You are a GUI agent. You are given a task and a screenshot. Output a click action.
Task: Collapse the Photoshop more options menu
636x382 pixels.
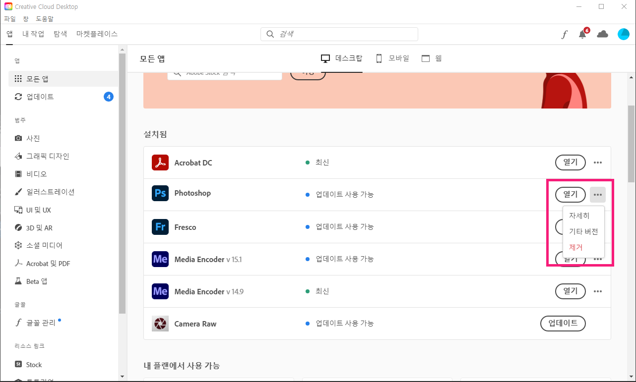598,195
